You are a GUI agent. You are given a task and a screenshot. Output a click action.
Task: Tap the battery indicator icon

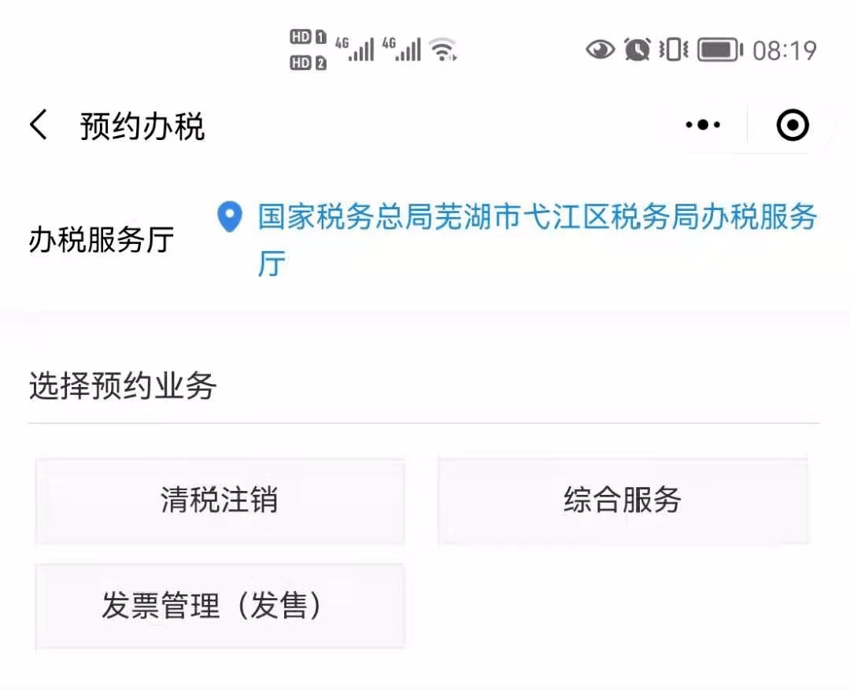click(x=720, y=50)
